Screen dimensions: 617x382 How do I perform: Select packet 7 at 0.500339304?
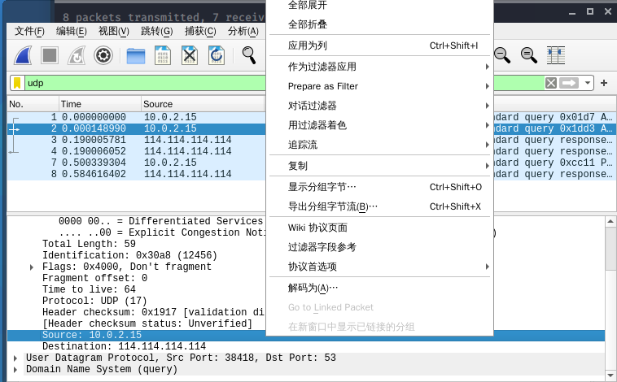[136, 163]
